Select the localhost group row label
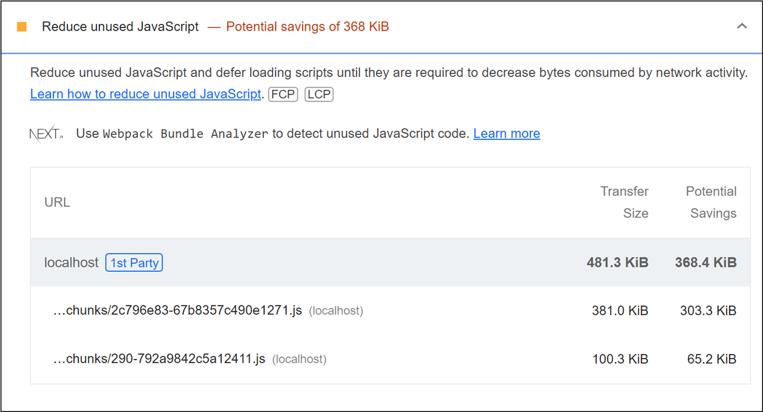This screenshot has height=412, width=763. [71, 263]
